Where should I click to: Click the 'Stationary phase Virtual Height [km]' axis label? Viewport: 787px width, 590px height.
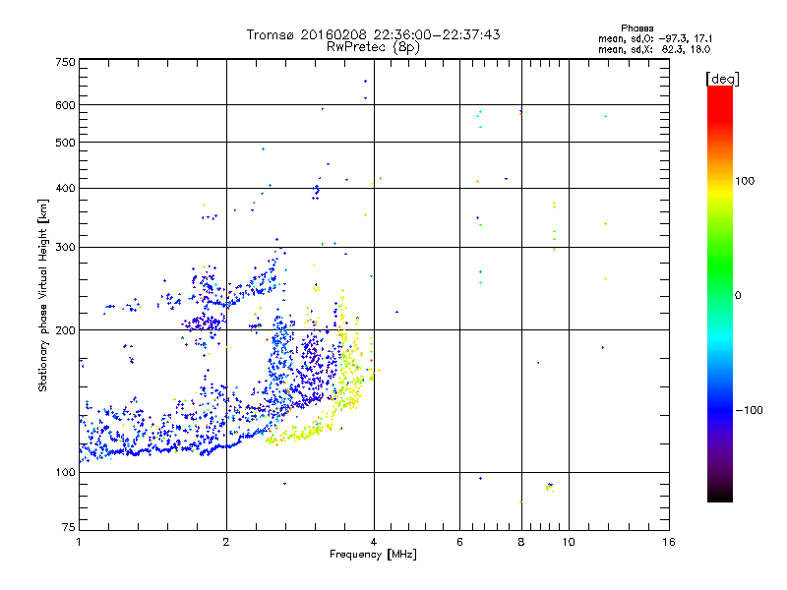pyautogui.click(x=42, y=295)
